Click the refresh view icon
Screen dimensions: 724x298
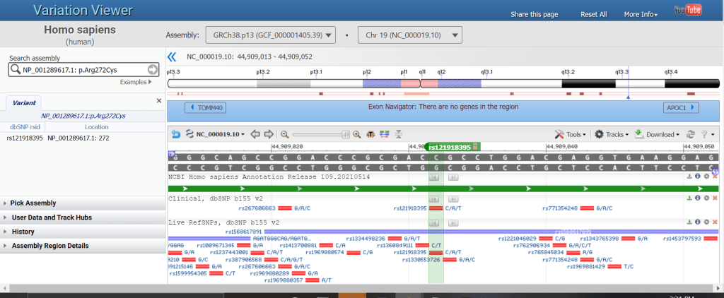click(690, 134)
